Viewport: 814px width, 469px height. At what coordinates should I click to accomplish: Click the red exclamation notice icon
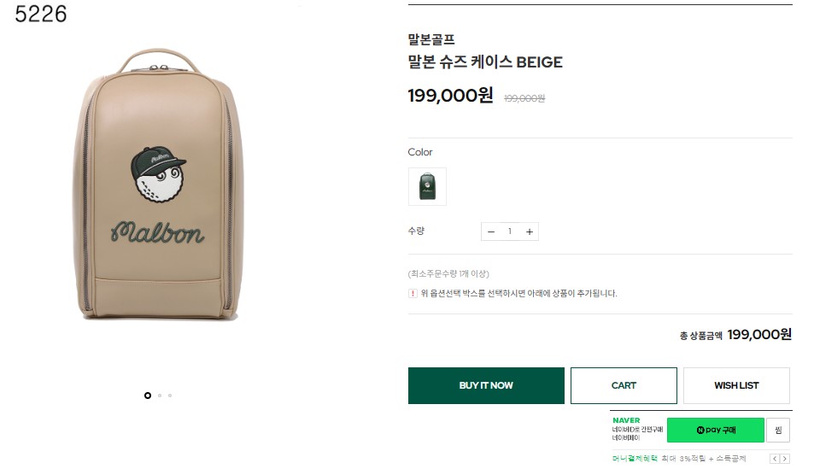pyautogui.click(x=413, y=293)
